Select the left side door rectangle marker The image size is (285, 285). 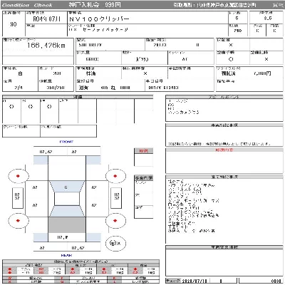[x=18, y=198]
